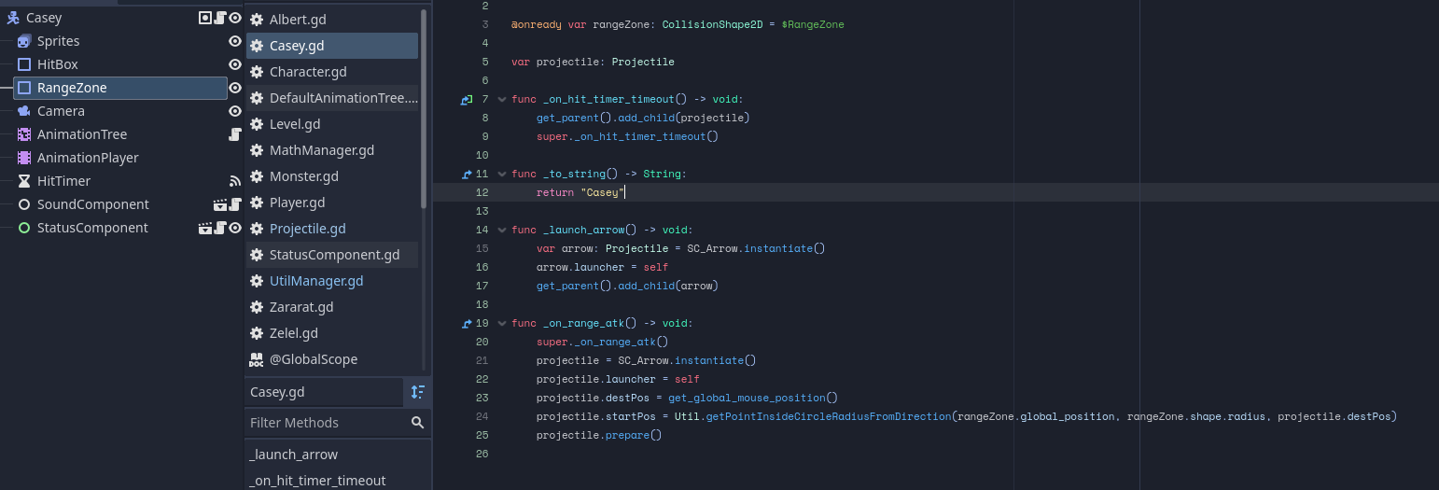Screen dimensions: 1439x490
Task: Open the DefaultAnimationTree script entry
Action: [332, 98]
